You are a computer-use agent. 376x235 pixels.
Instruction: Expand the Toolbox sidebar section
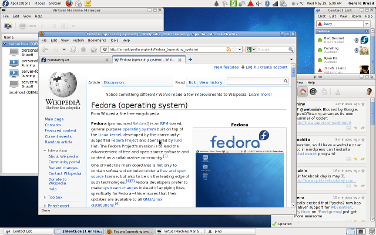[45, 197]
